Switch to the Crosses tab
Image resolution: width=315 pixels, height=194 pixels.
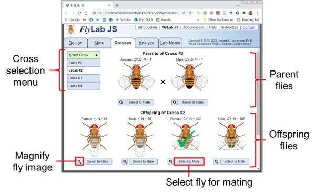coord(123,43)
